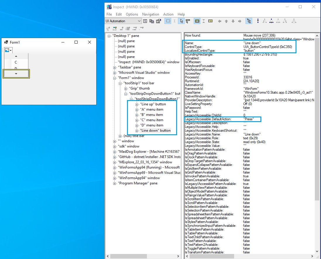321x259 pixels.
Task: Select the Refresh icon in Inspect's toolbar
Action: (145, 21)
